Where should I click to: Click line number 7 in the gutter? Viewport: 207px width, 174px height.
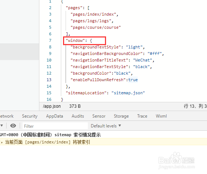click(x=50, y=40)
